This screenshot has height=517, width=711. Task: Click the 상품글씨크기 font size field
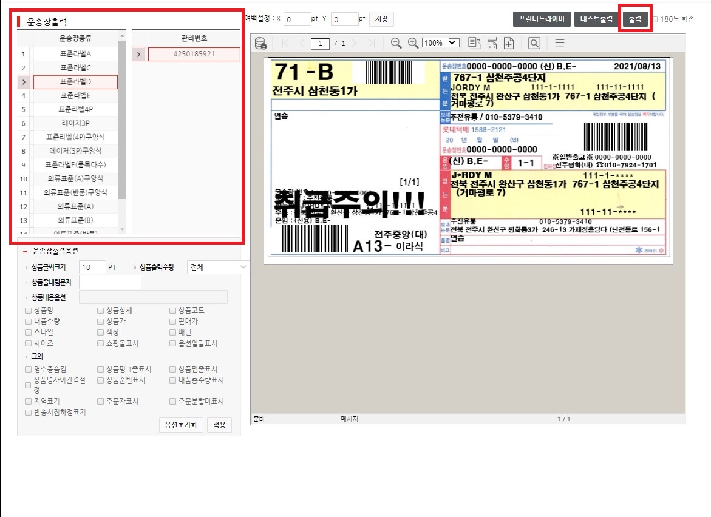pos(92,268)
